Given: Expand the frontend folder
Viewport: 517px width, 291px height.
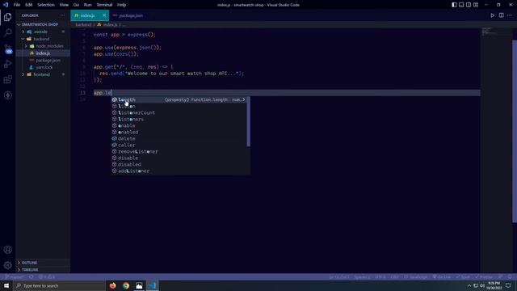Looking at the screenshot, I should 43,74.
